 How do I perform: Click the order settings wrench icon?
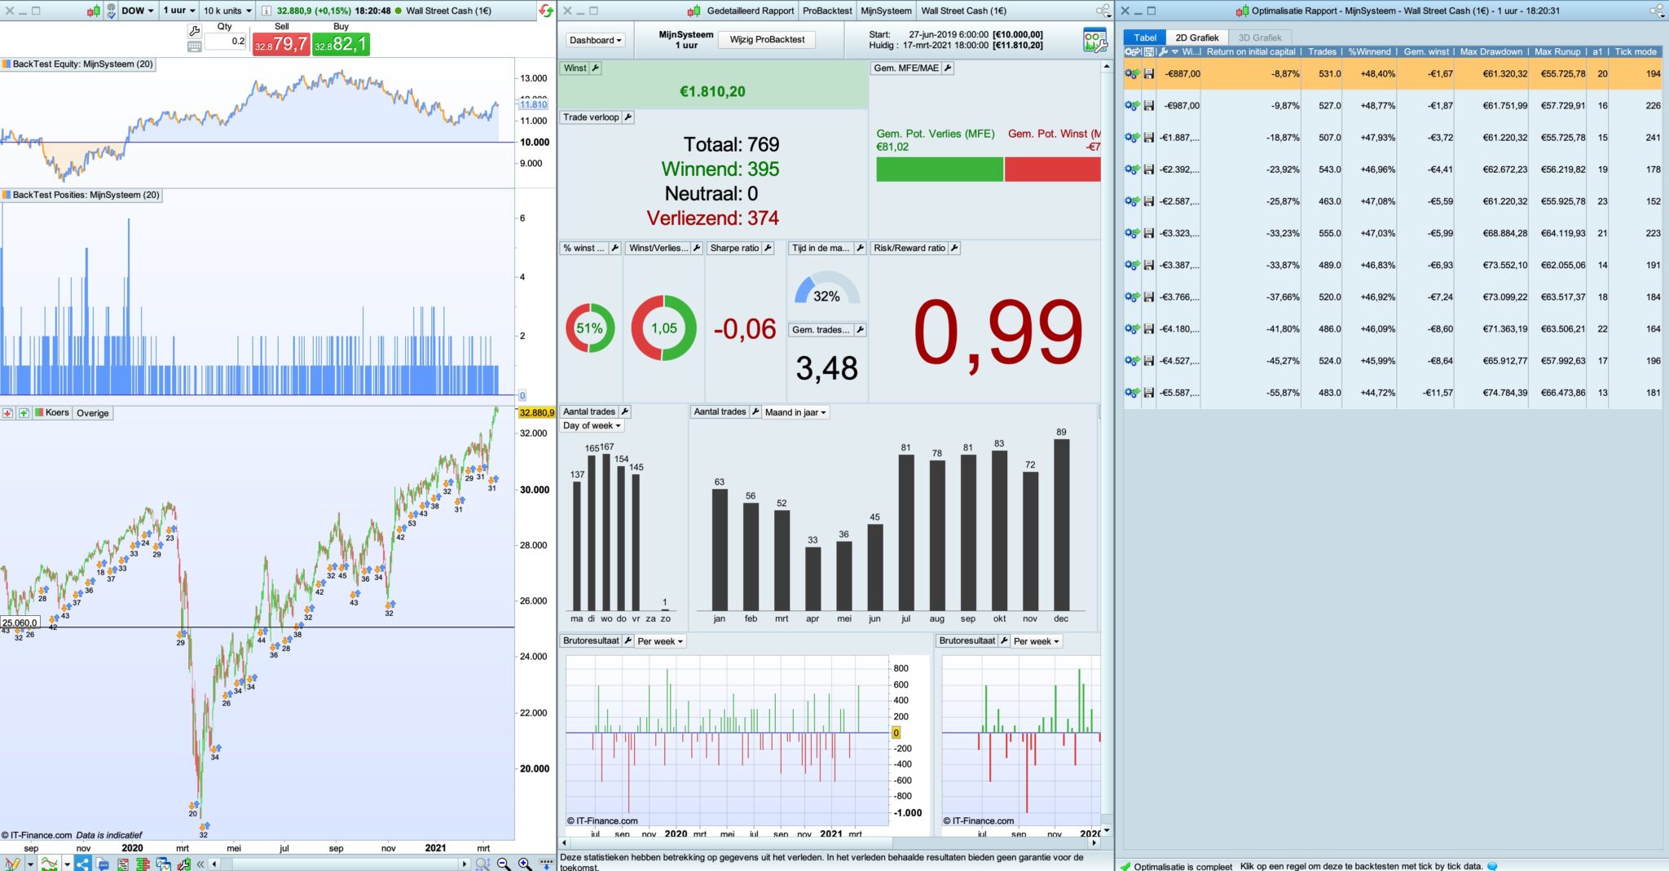click(x=194, y=31)
